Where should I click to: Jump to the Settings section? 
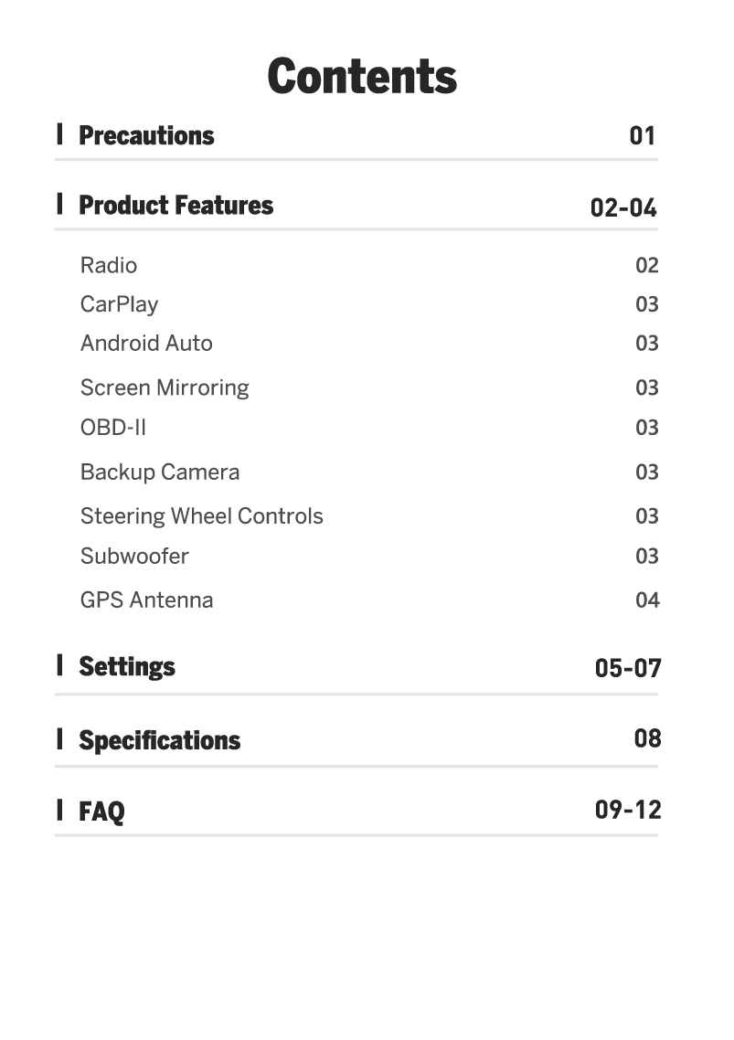pos(127,666)
